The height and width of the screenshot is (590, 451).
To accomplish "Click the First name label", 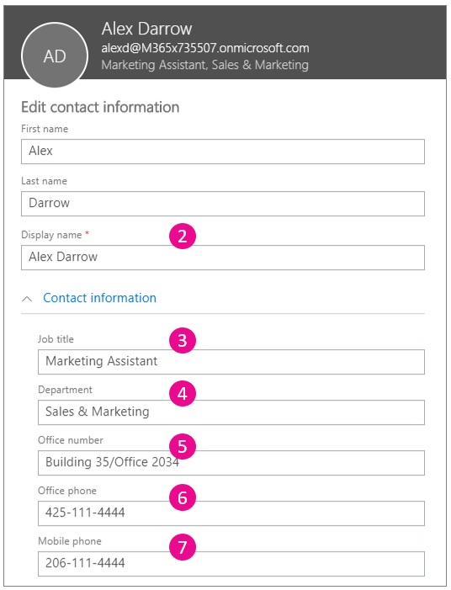I will (45, 129).
